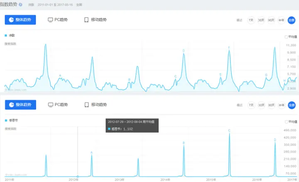Image resolution: width=299 pixels, height=182 pixels.
Task: Choose 全部 range for the 感恩节 chart
Action: pos(292,105)
